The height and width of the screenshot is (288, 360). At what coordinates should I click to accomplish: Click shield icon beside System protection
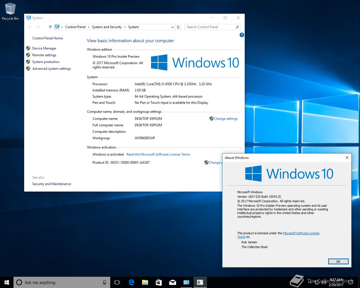(x=28, y=62)
